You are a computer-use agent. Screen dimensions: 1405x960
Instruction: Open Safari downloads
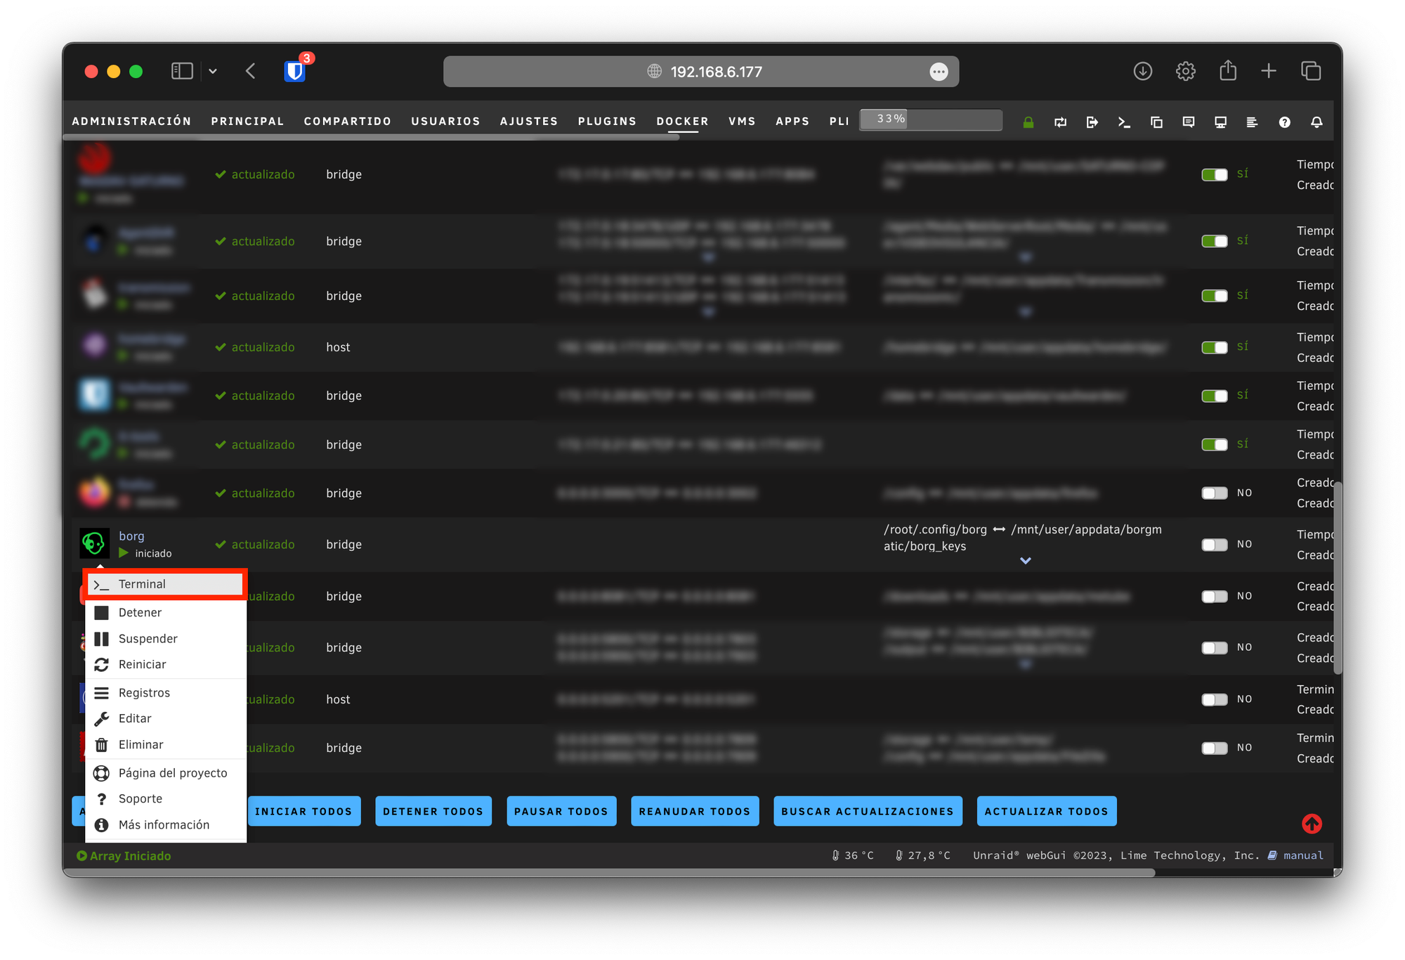tap(1143, 71)
